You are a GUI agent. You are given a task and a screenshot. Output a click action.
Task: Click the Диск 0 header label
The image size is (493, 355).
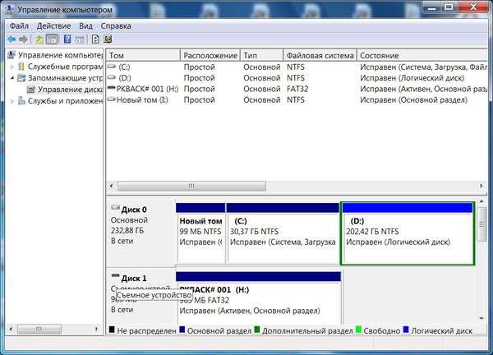click(134, 210)
